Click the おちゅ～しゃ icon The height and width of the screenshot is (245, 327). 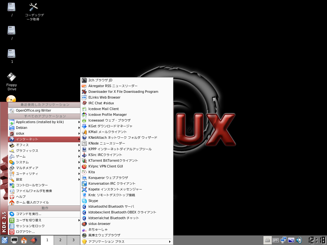click(84, 230)
